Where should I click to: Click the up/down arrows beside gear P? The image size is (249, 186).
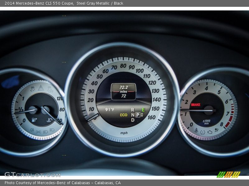(142, 115)
